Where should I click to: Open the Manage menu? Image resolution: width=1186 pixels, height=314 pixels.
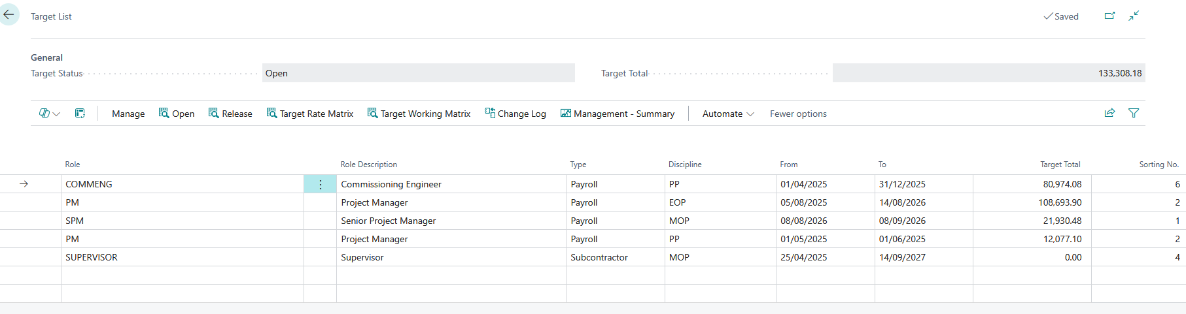(128, 114)
